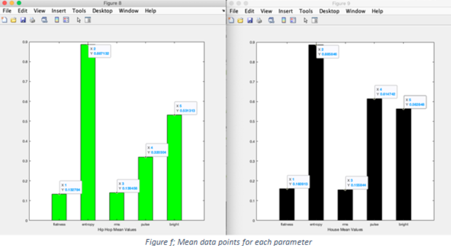Click Print Preview icon in Figure 9 toolbar

271,20
